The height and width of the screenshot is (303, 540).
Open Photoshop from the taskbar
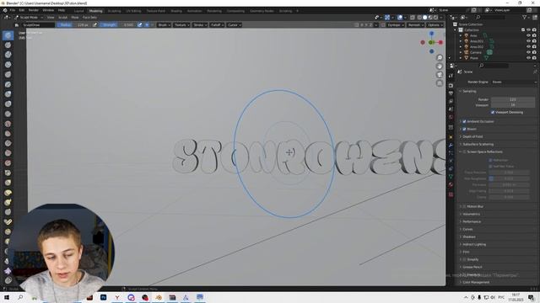pos(103,297)
